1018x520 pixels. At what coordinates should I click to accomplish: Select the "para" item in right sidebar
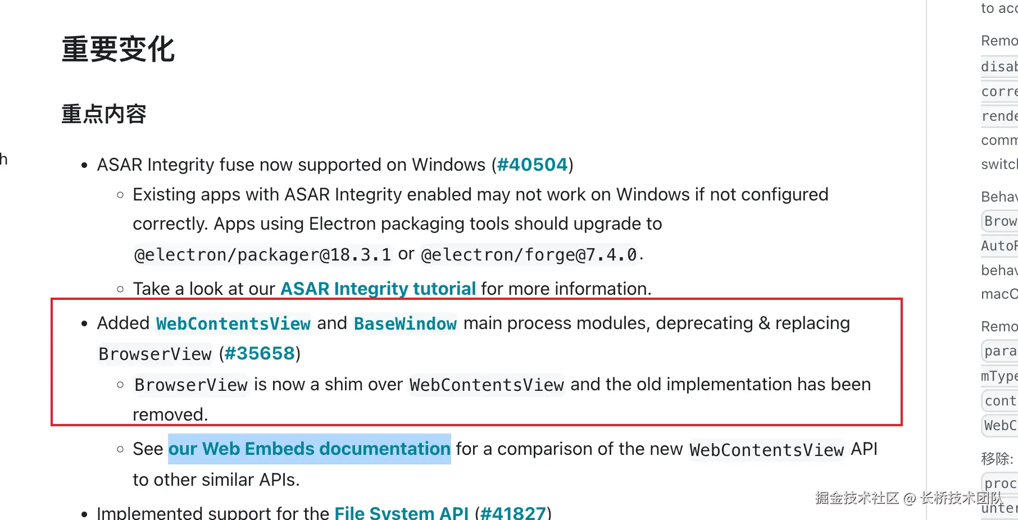[x=1001, y=351]
